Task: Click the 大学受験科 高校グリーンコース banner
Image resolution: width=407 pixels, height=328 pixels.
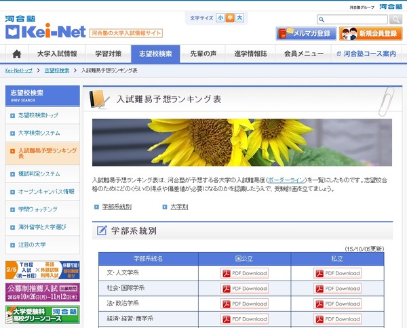Action: [x=43, y=314]
